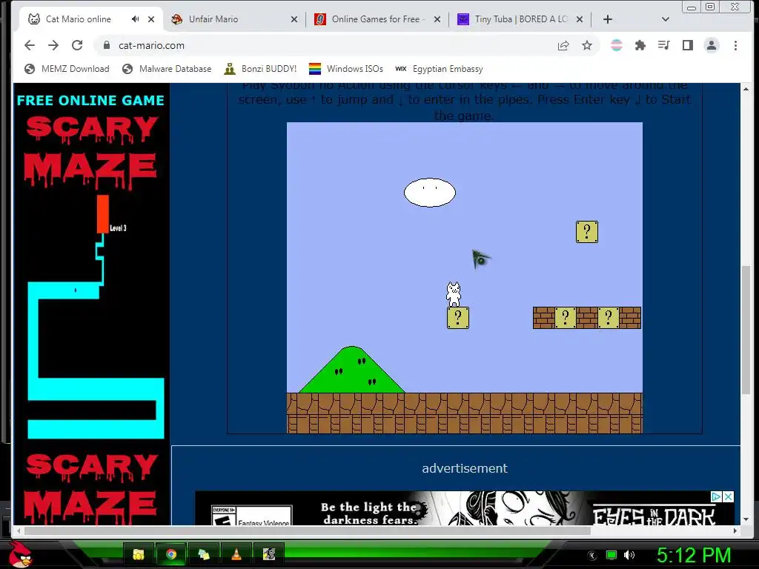Bookmark this page with the star icon
Screen dimensions: 759x569
587,45
